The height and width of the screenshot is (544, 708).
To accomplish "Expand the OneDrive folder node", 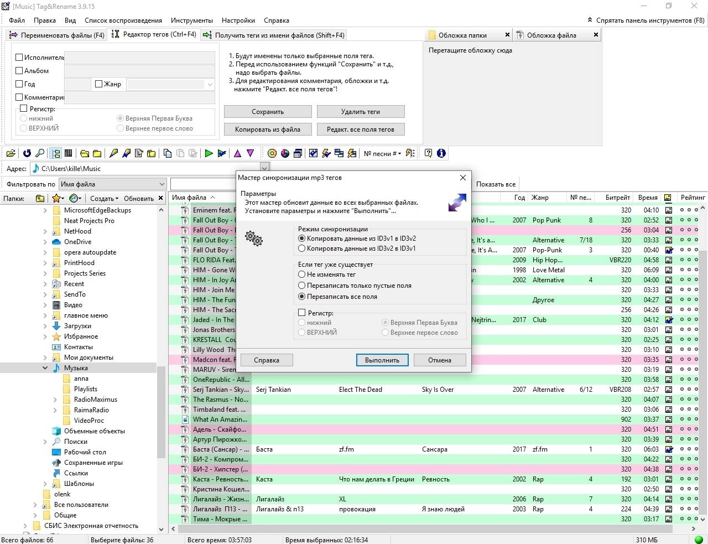I will pyautogui.click(x=45, y=242).
